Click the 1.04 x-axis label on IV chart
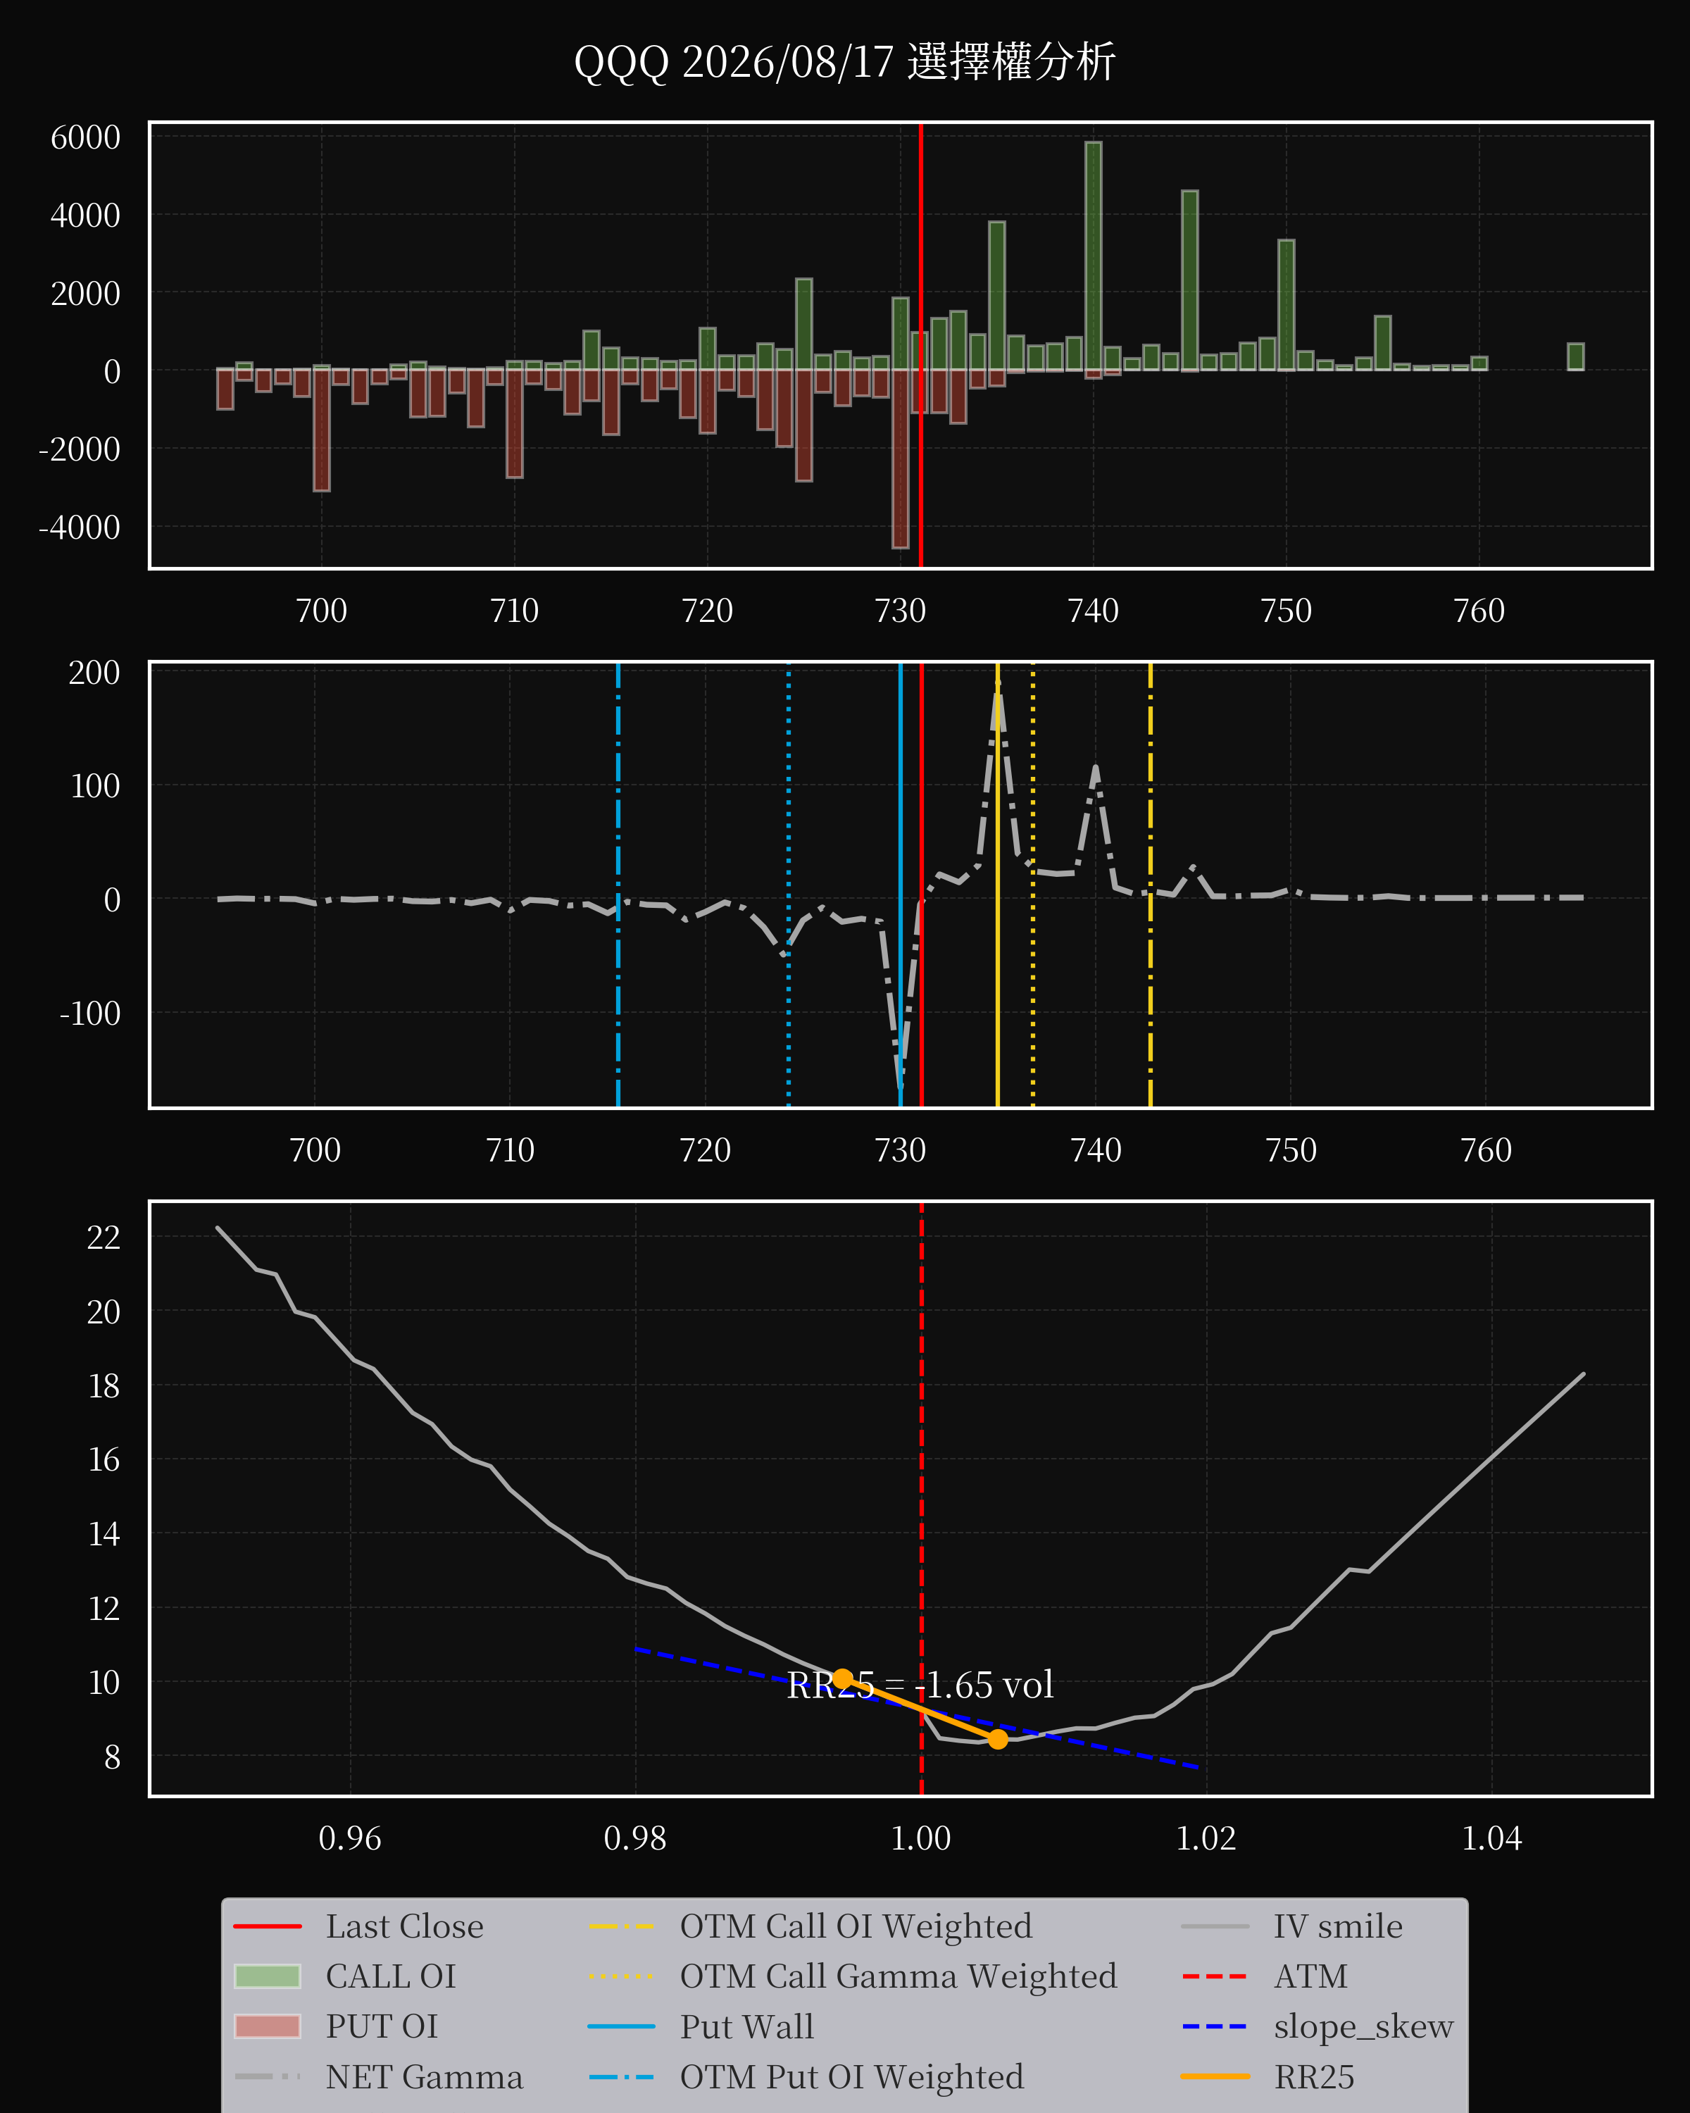 click(1492, 1838)
